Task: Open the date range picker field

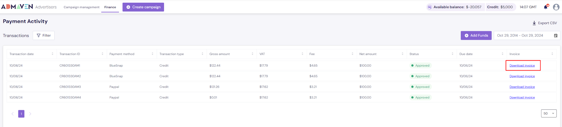Action: (527, 35)
